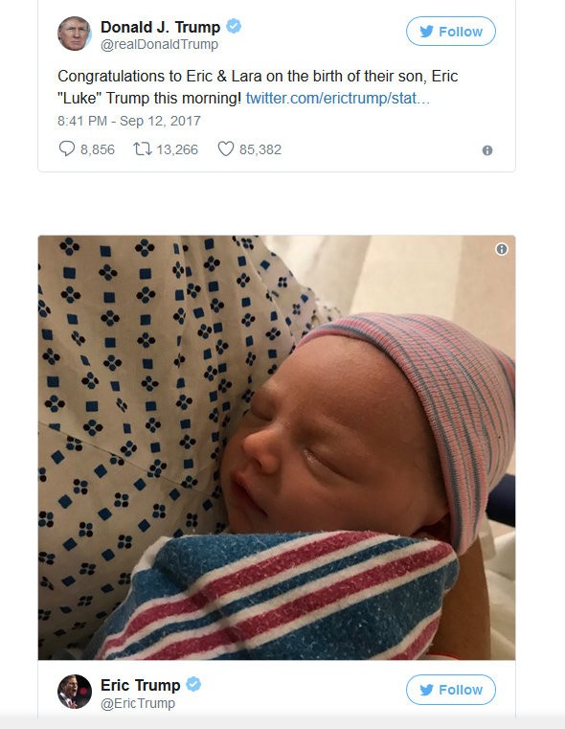
Task: Click the reply speech bubble icon
Action: [67, 148]
